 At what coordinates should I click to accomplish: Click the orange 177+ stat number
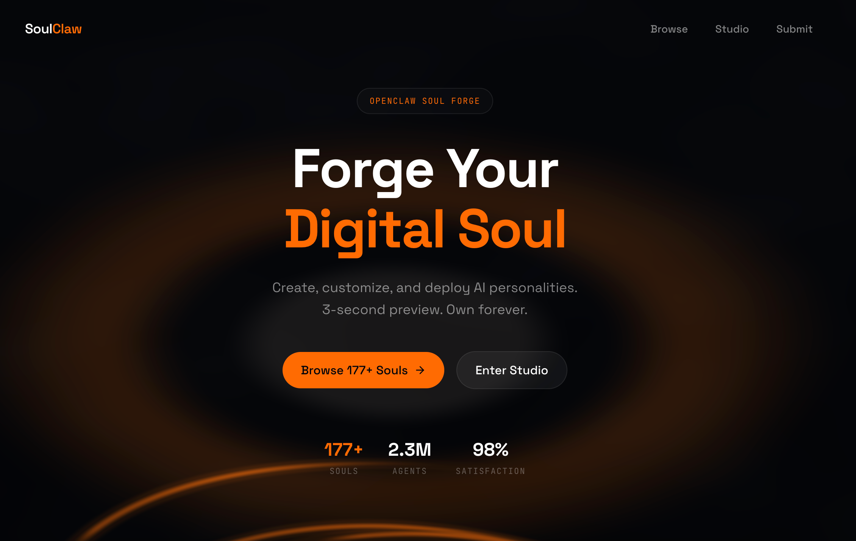click(344, 449)
